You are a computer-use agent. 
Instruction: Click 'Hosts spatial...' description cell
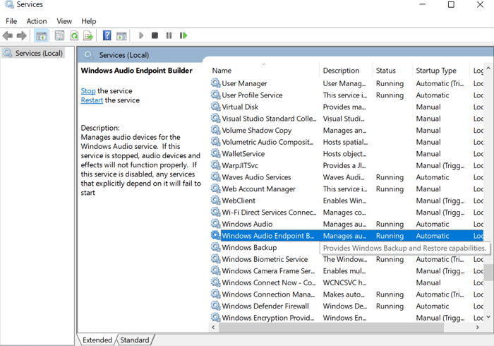coord(345,142)
